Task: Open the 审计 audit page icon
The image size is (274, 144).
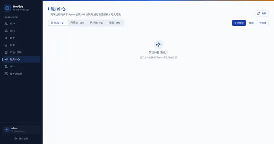Action: pos(6,66)
